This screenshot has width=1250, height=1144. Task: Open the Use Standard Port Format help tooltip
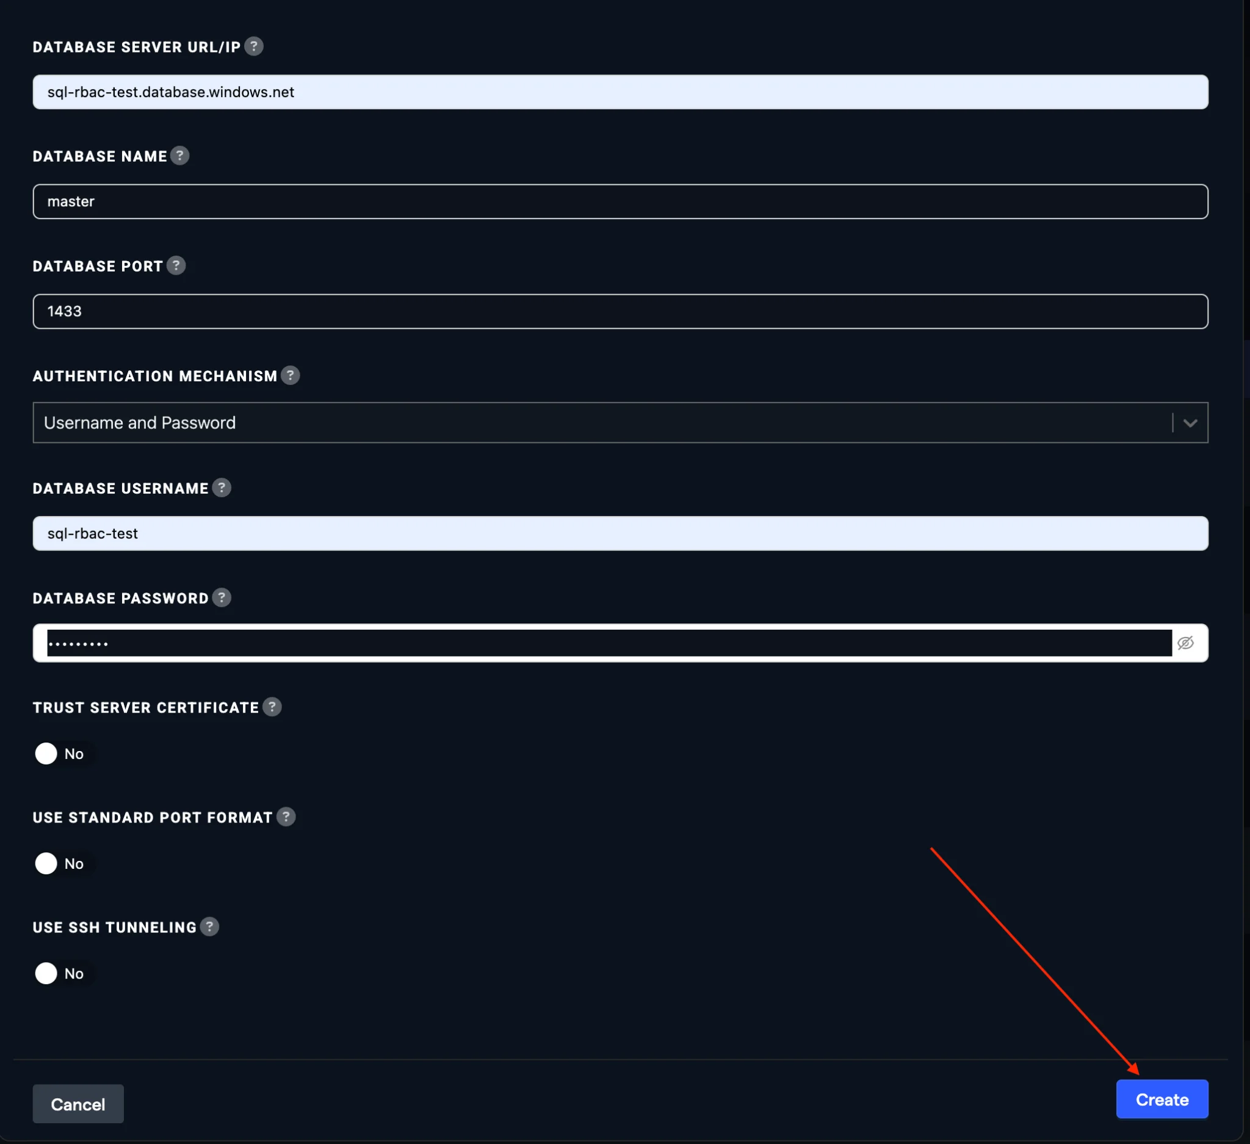click(286, 817)
